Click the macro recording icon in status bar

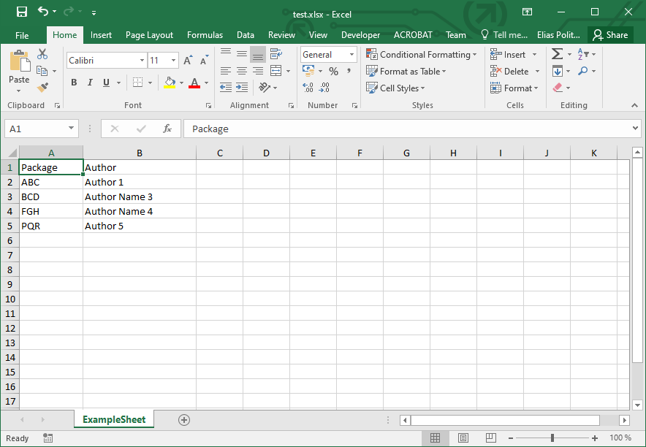click(47, 438)
